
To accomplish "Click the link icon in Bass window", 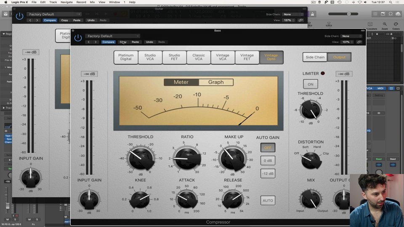I will [x=359, y=42].
